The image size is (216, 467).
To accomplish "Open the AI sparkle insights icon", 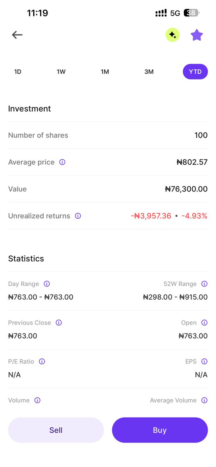I will (172, 35).
